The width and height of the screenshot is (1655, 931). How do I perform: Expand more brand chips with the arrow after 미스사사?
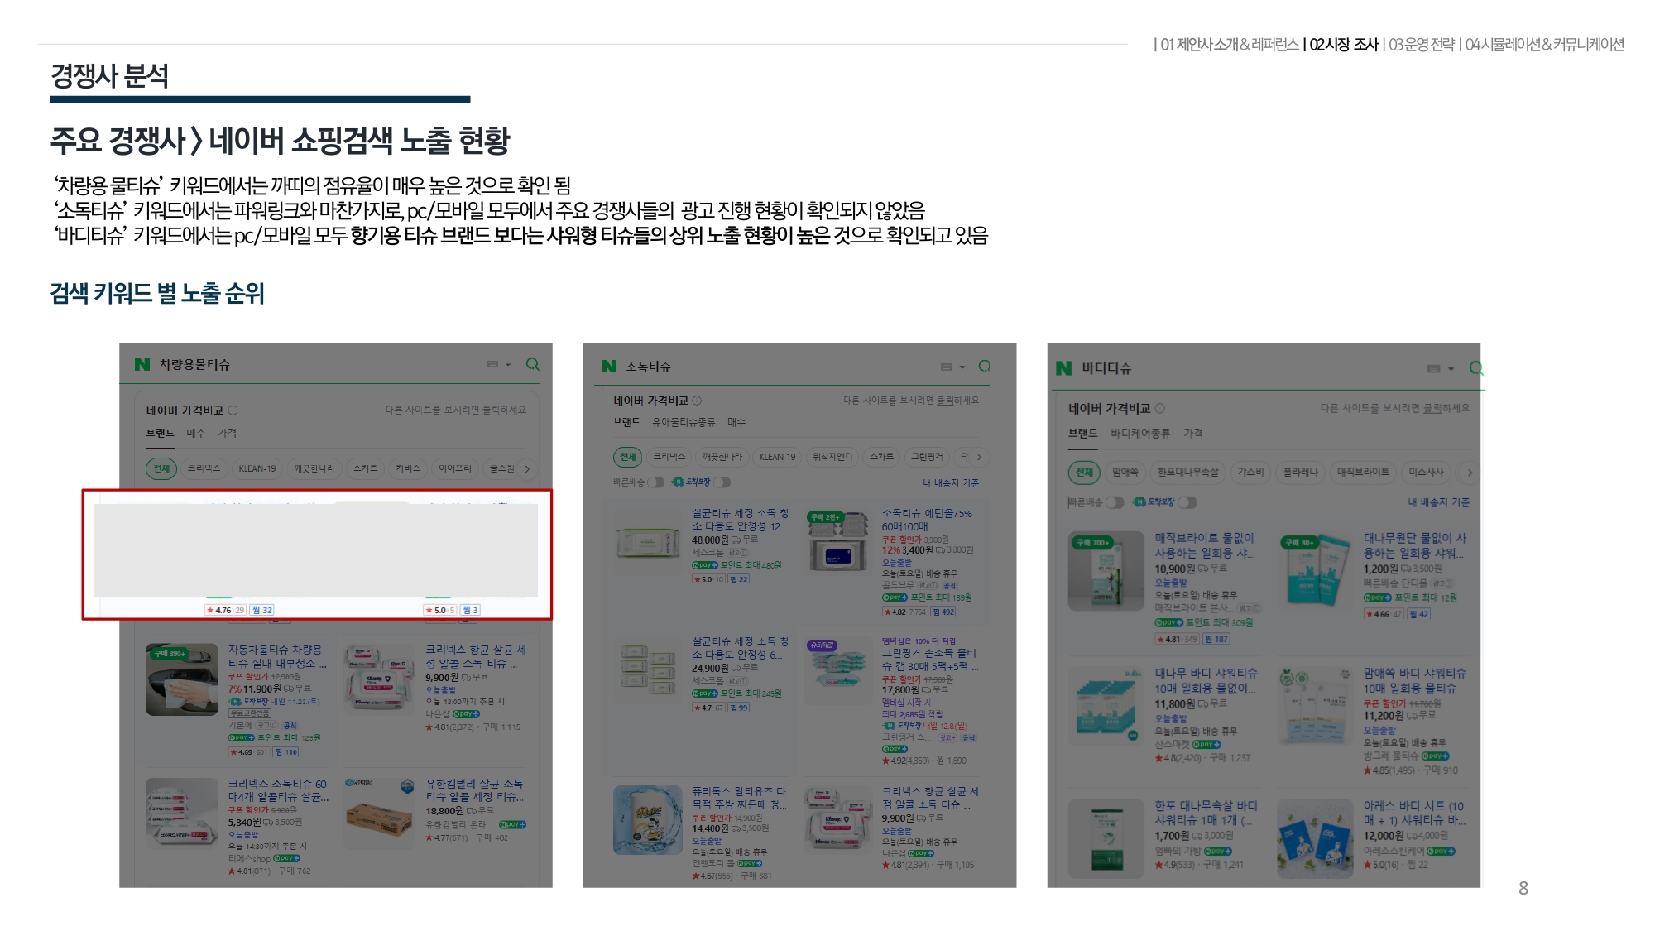tap(1470, 473)
